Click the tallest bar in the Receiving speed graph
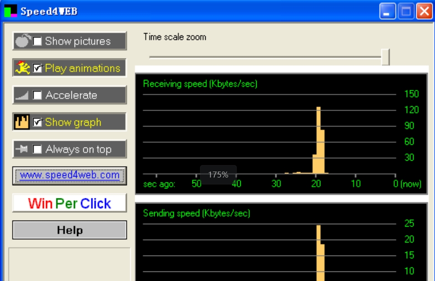 [x=319, y=140]
